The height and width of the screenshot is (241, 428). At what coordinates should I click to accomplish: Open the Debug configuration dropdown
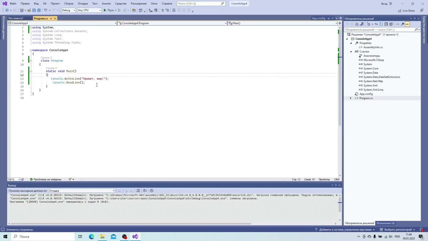pos(68,10)
